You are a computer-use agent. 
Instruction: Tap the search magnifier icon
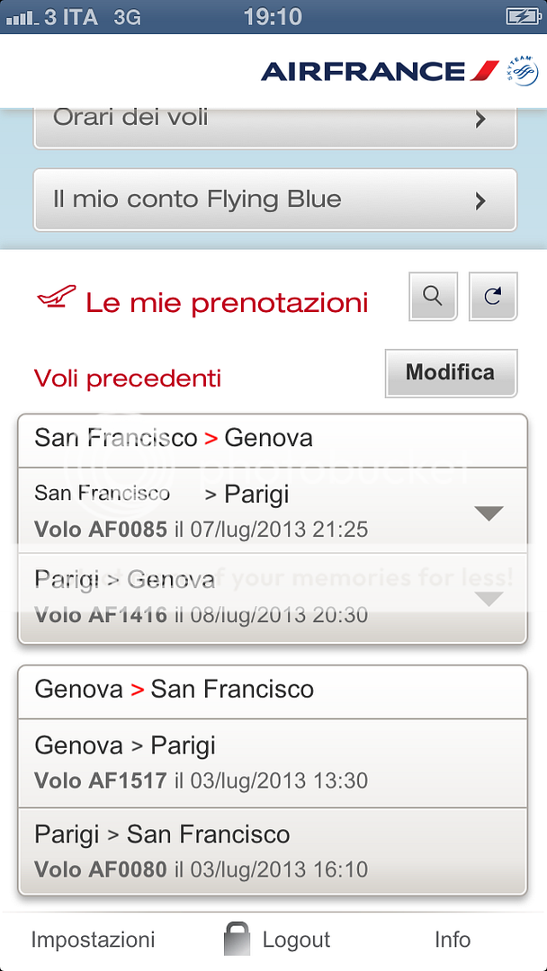433,296
